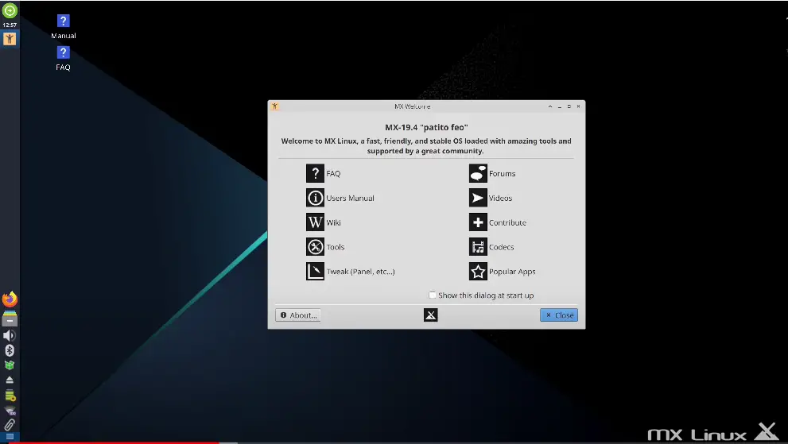788x444 pixels.
Task: Open the Videos play icon
Action: [x=478, y=198]
